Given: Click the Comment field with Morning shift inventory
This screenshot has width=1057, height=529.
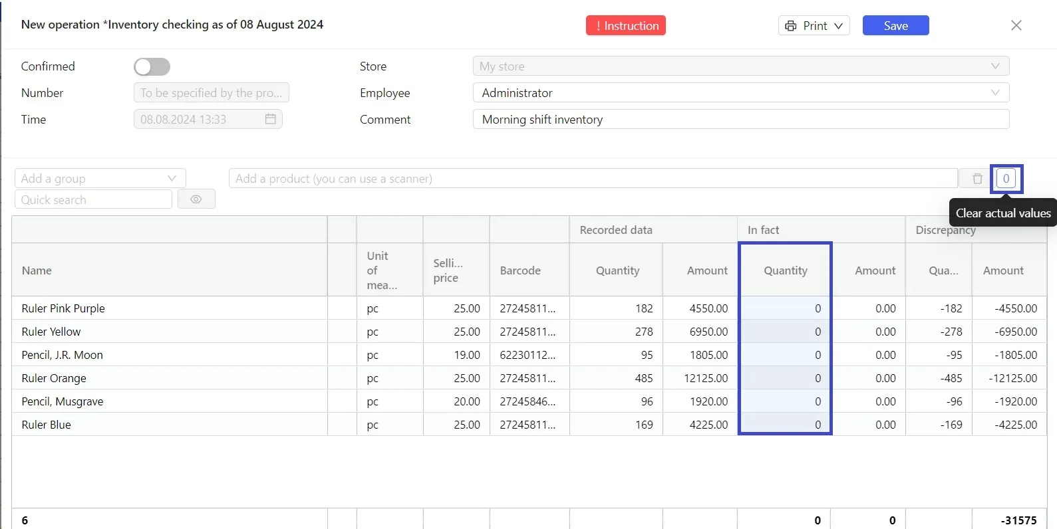Looking at the screenshot, I should pos(740,120).
